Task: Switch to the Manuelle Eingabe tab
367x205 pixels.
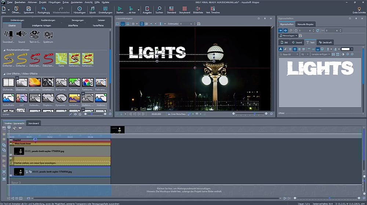Action: tap(305, 24)
